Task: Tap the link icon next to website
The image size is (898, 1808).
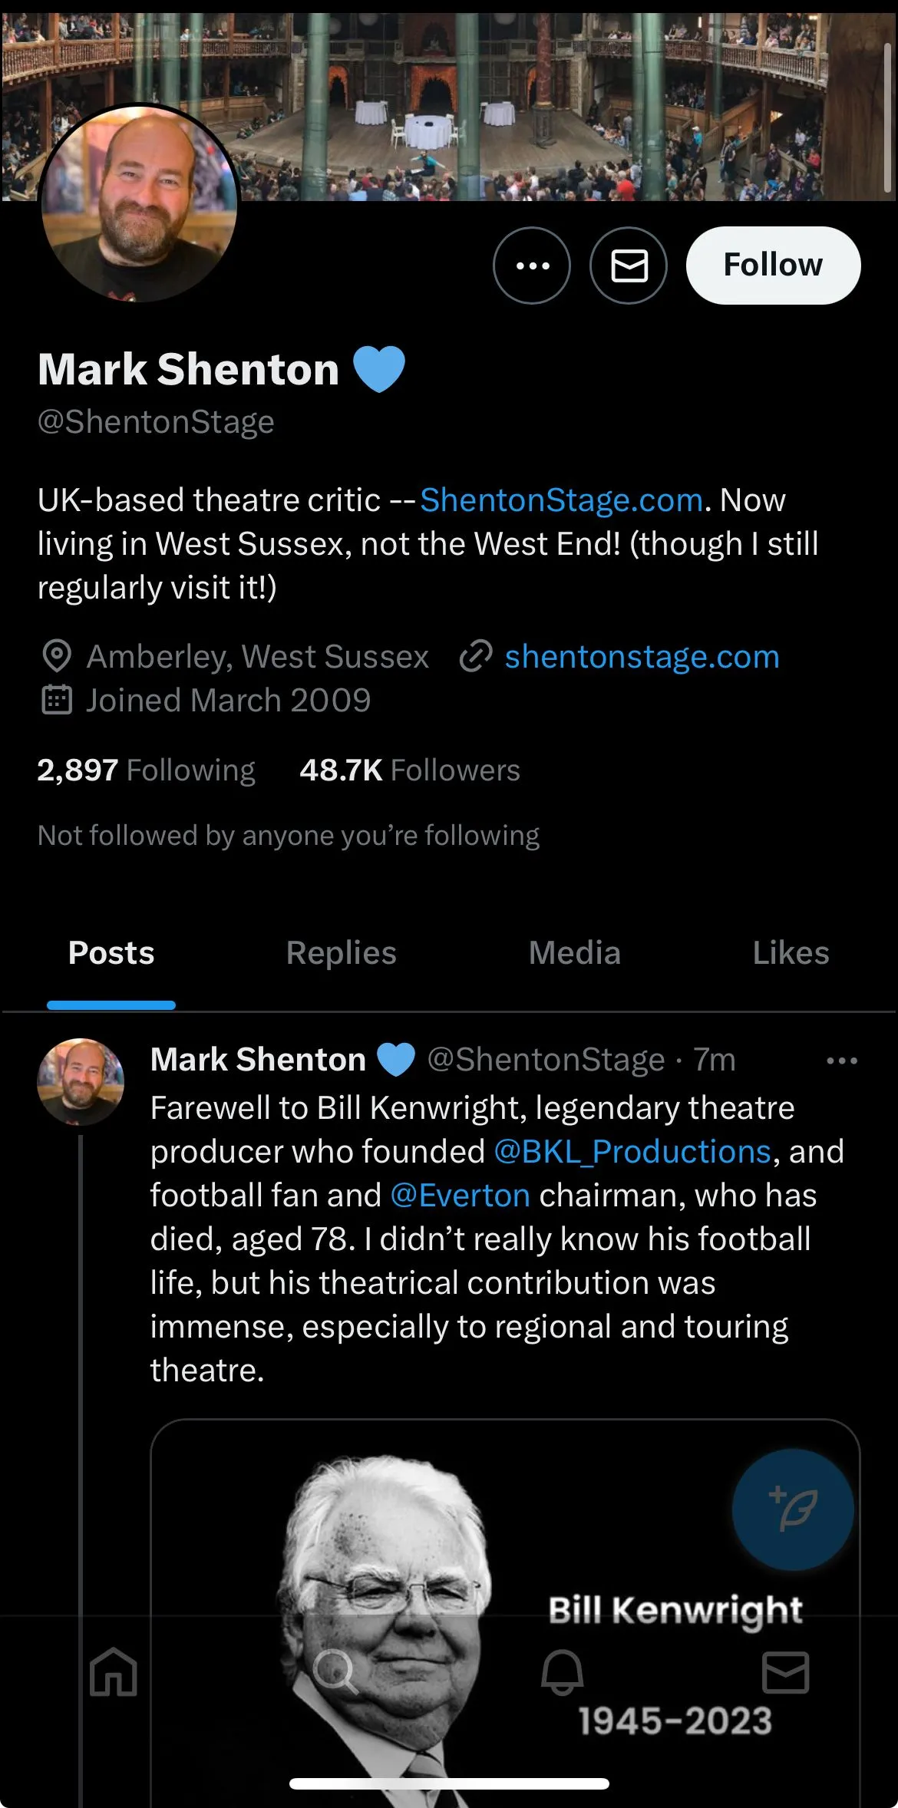Action: click(476, 657)
